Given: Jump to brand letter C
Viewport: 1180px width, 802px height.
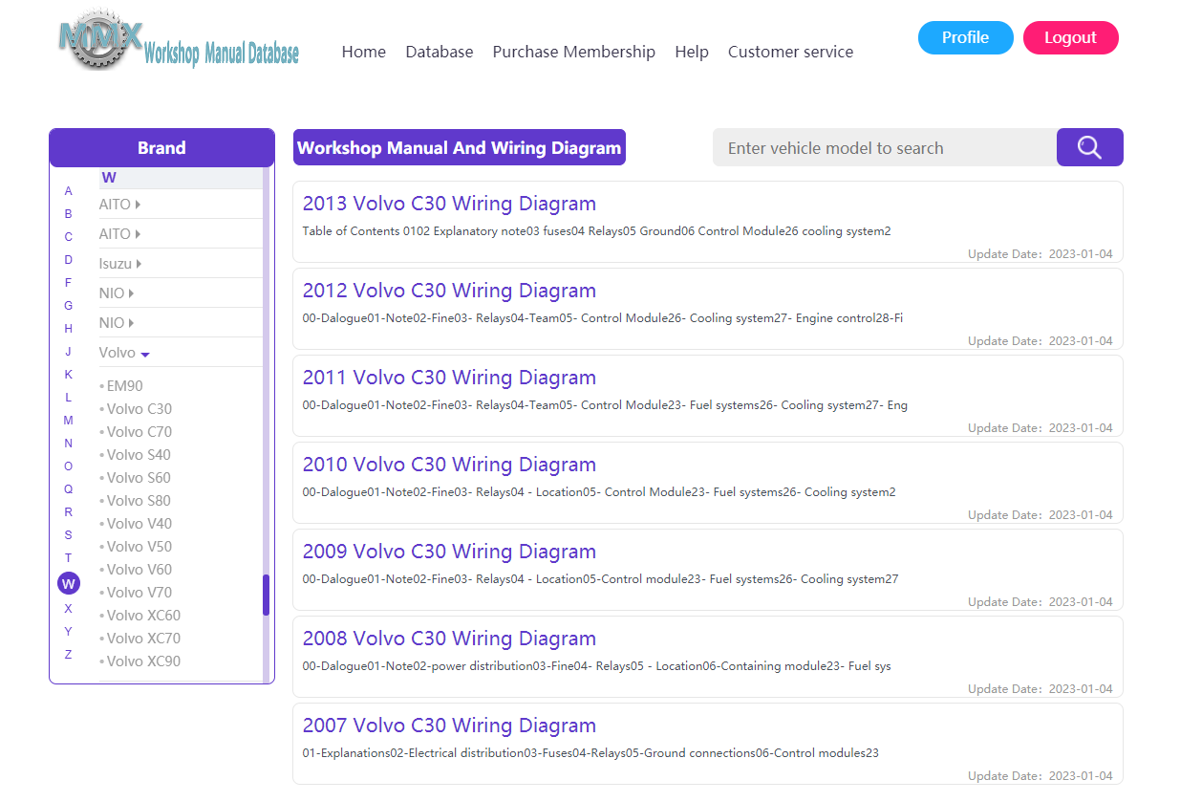Looking at the screenshot, I should click(x=68, y=237).
